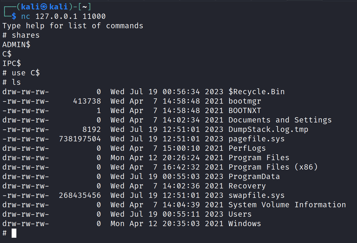Click the nc command text
This screenshot has width=357, height=243.
click(26, 16)
